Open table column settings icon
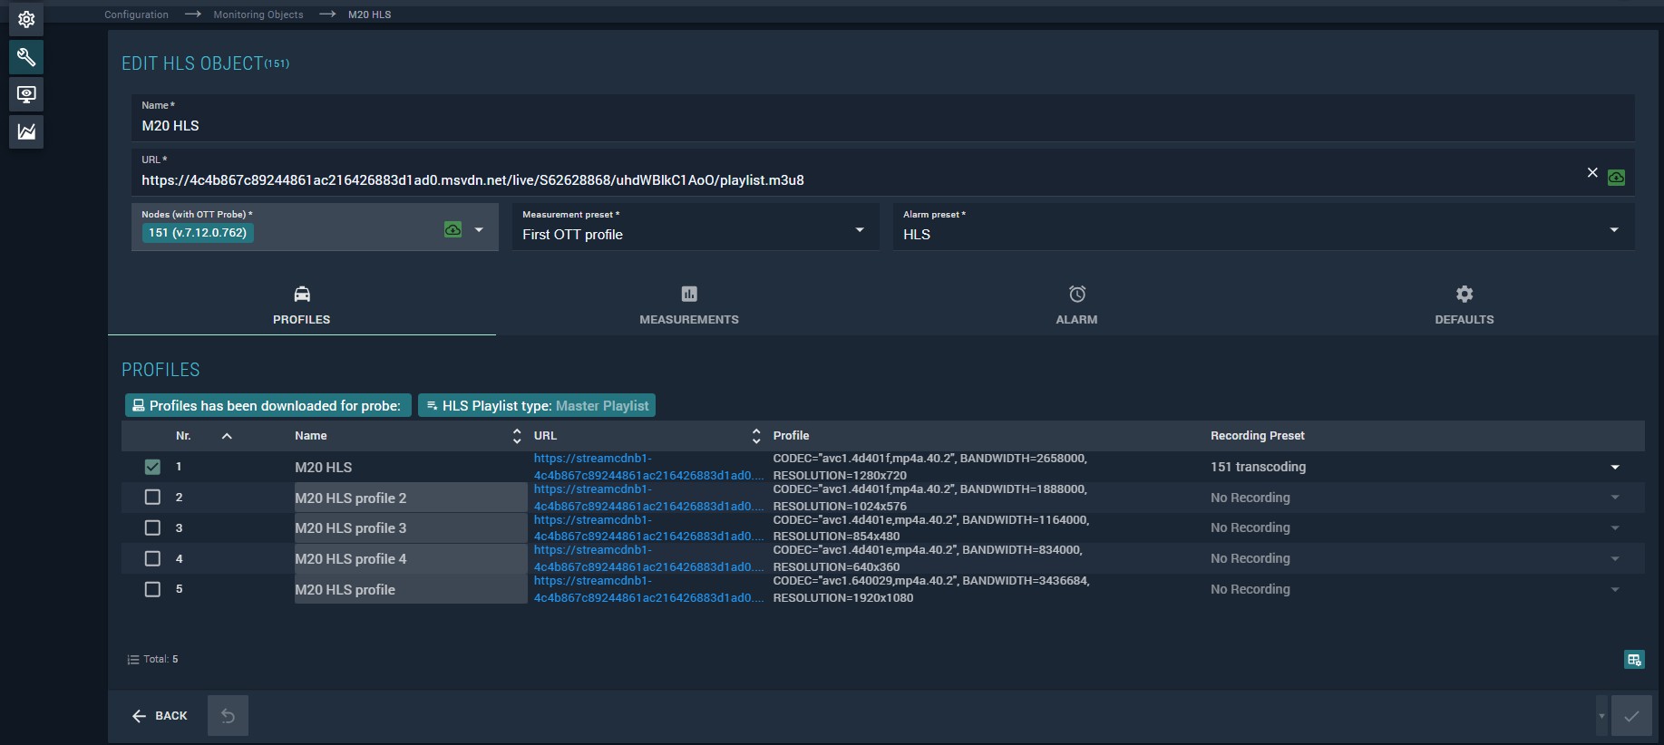 click(x=1634, y=660)
